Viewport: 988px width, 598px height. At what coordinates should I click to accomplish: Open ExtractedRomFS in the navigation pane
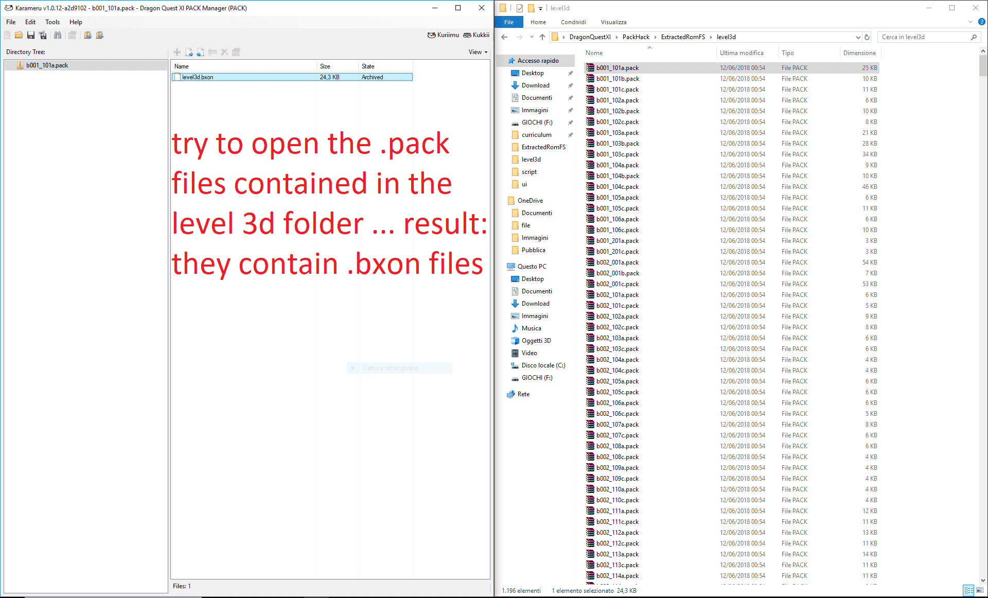(x=543, y=147)
